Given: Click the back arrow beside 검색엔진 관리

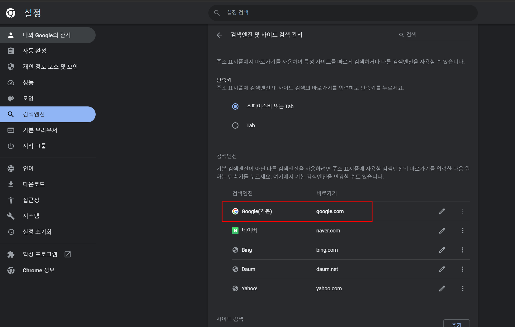Looking at the screenshot, I should click(x=219, y=35).
